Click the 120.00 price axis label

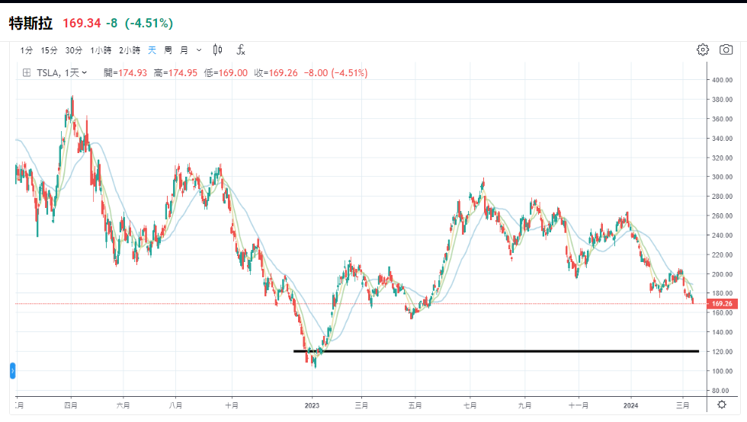click(723, 351)
